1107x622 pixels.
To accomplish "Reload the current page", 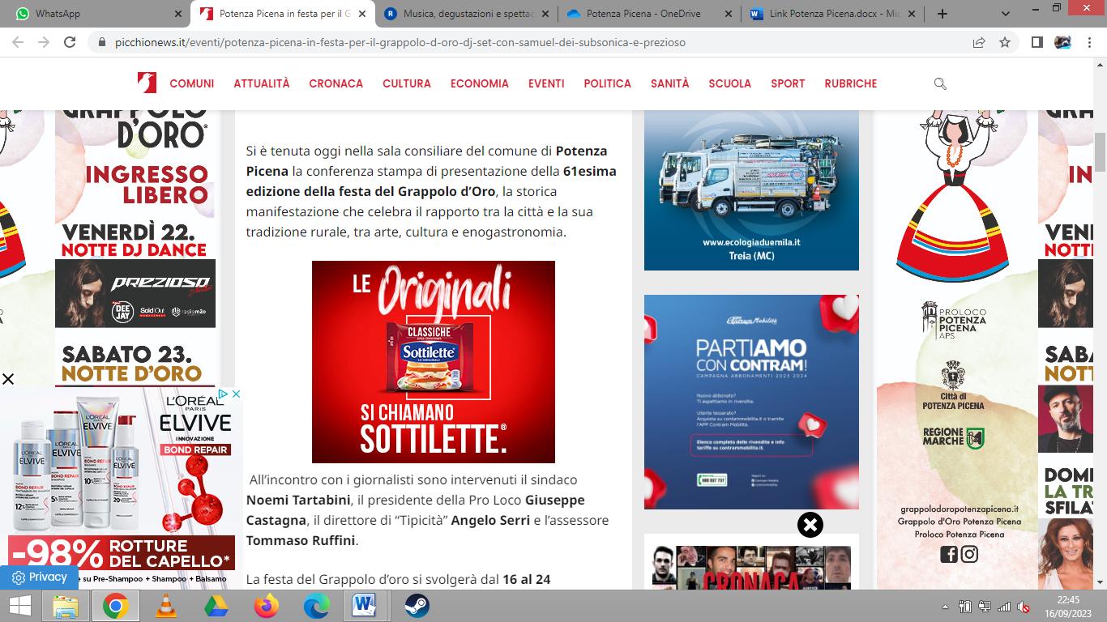I will pos(71,42).
